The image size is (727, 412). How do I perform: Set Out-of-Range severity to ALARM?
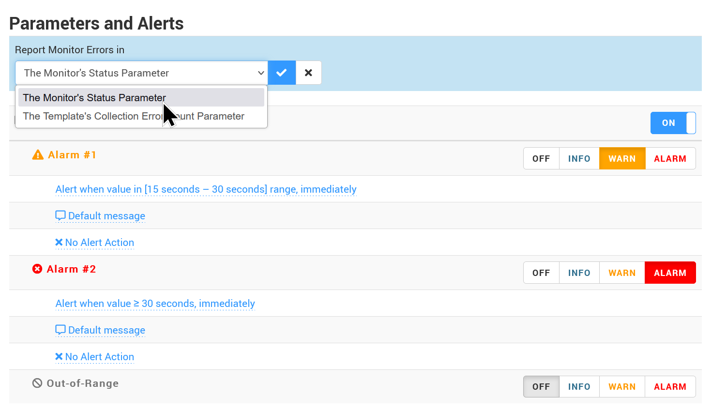(x=670, y=387)
